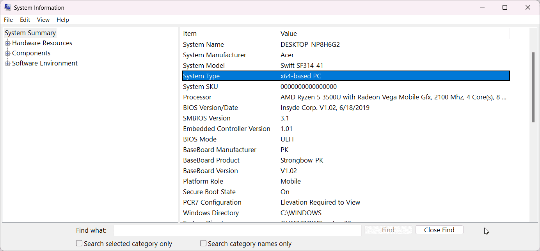The width and height of the screenshot is (540, 251).
Task: Click the Find what text field
Action: pos(237,230)
